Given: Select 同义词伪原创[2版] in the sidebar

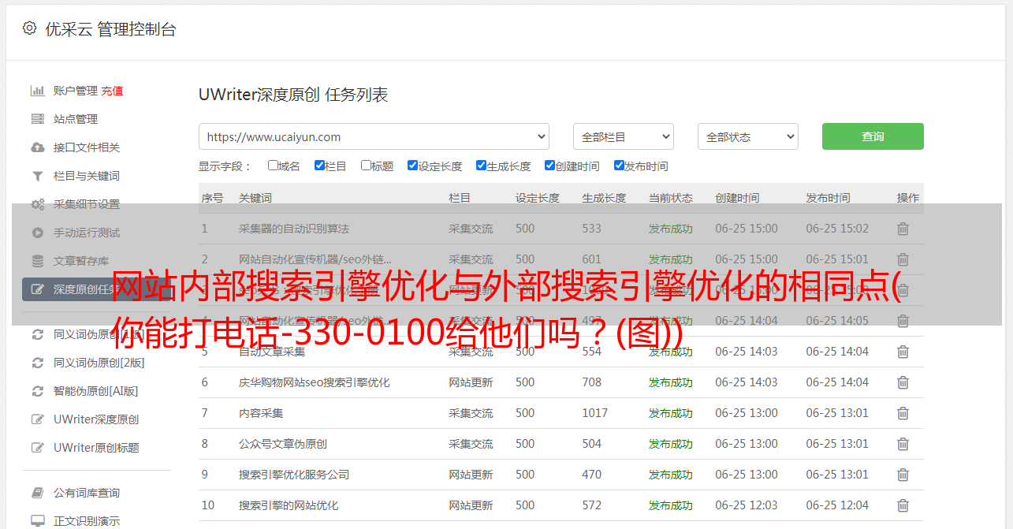Looking at the screenshot, I should pyautogui.click(x=99, y=363).
